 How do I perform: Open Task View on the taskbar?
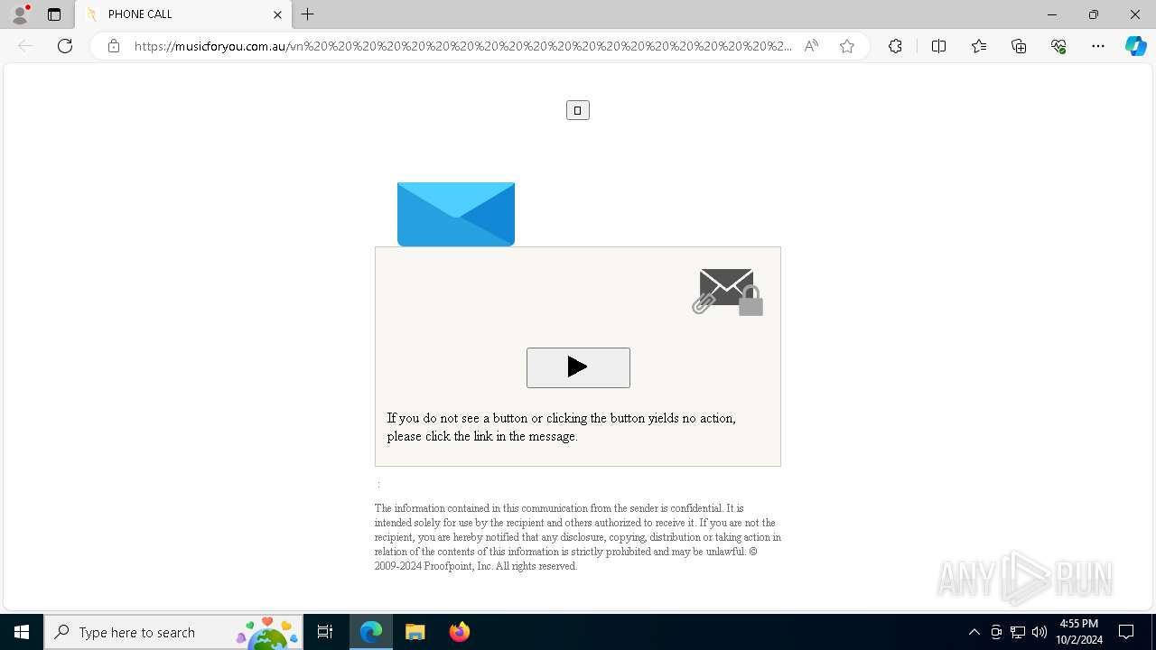point(325,632)
